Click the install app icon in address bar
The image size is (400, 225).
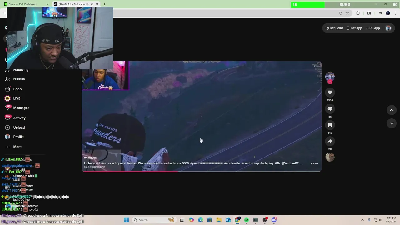click(341, 13)
